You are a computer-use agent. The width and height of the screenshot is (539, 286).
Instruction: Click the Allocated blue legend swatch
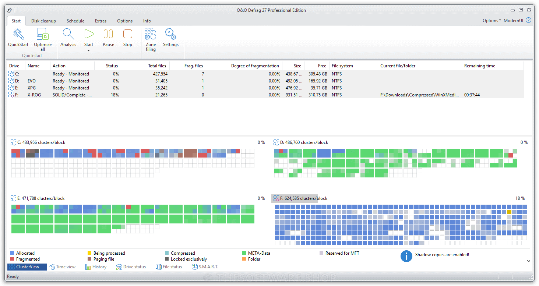coord(12,253)
